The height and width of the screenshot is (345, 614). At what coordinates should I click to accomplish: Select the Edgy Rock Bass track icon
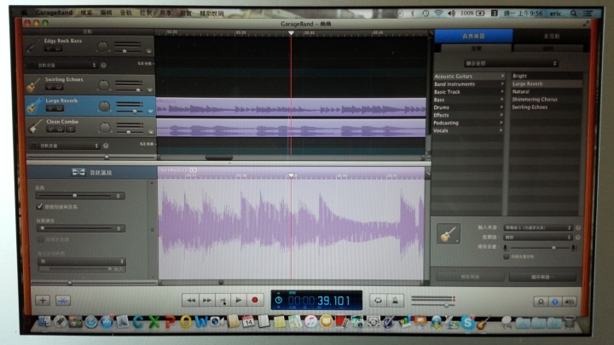(x=33, y=46)
